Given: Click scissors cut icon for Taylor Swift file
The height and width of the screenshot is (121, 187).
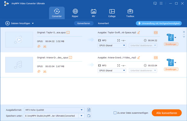Looking at the screenshot, I should (x=45, y=46).
